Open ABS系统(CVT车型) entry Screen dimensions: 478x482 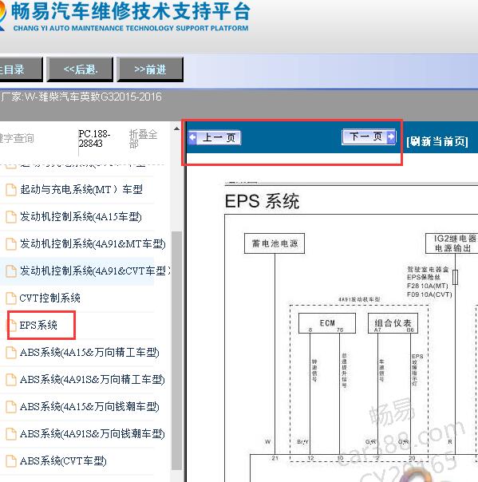click(63, 460)
